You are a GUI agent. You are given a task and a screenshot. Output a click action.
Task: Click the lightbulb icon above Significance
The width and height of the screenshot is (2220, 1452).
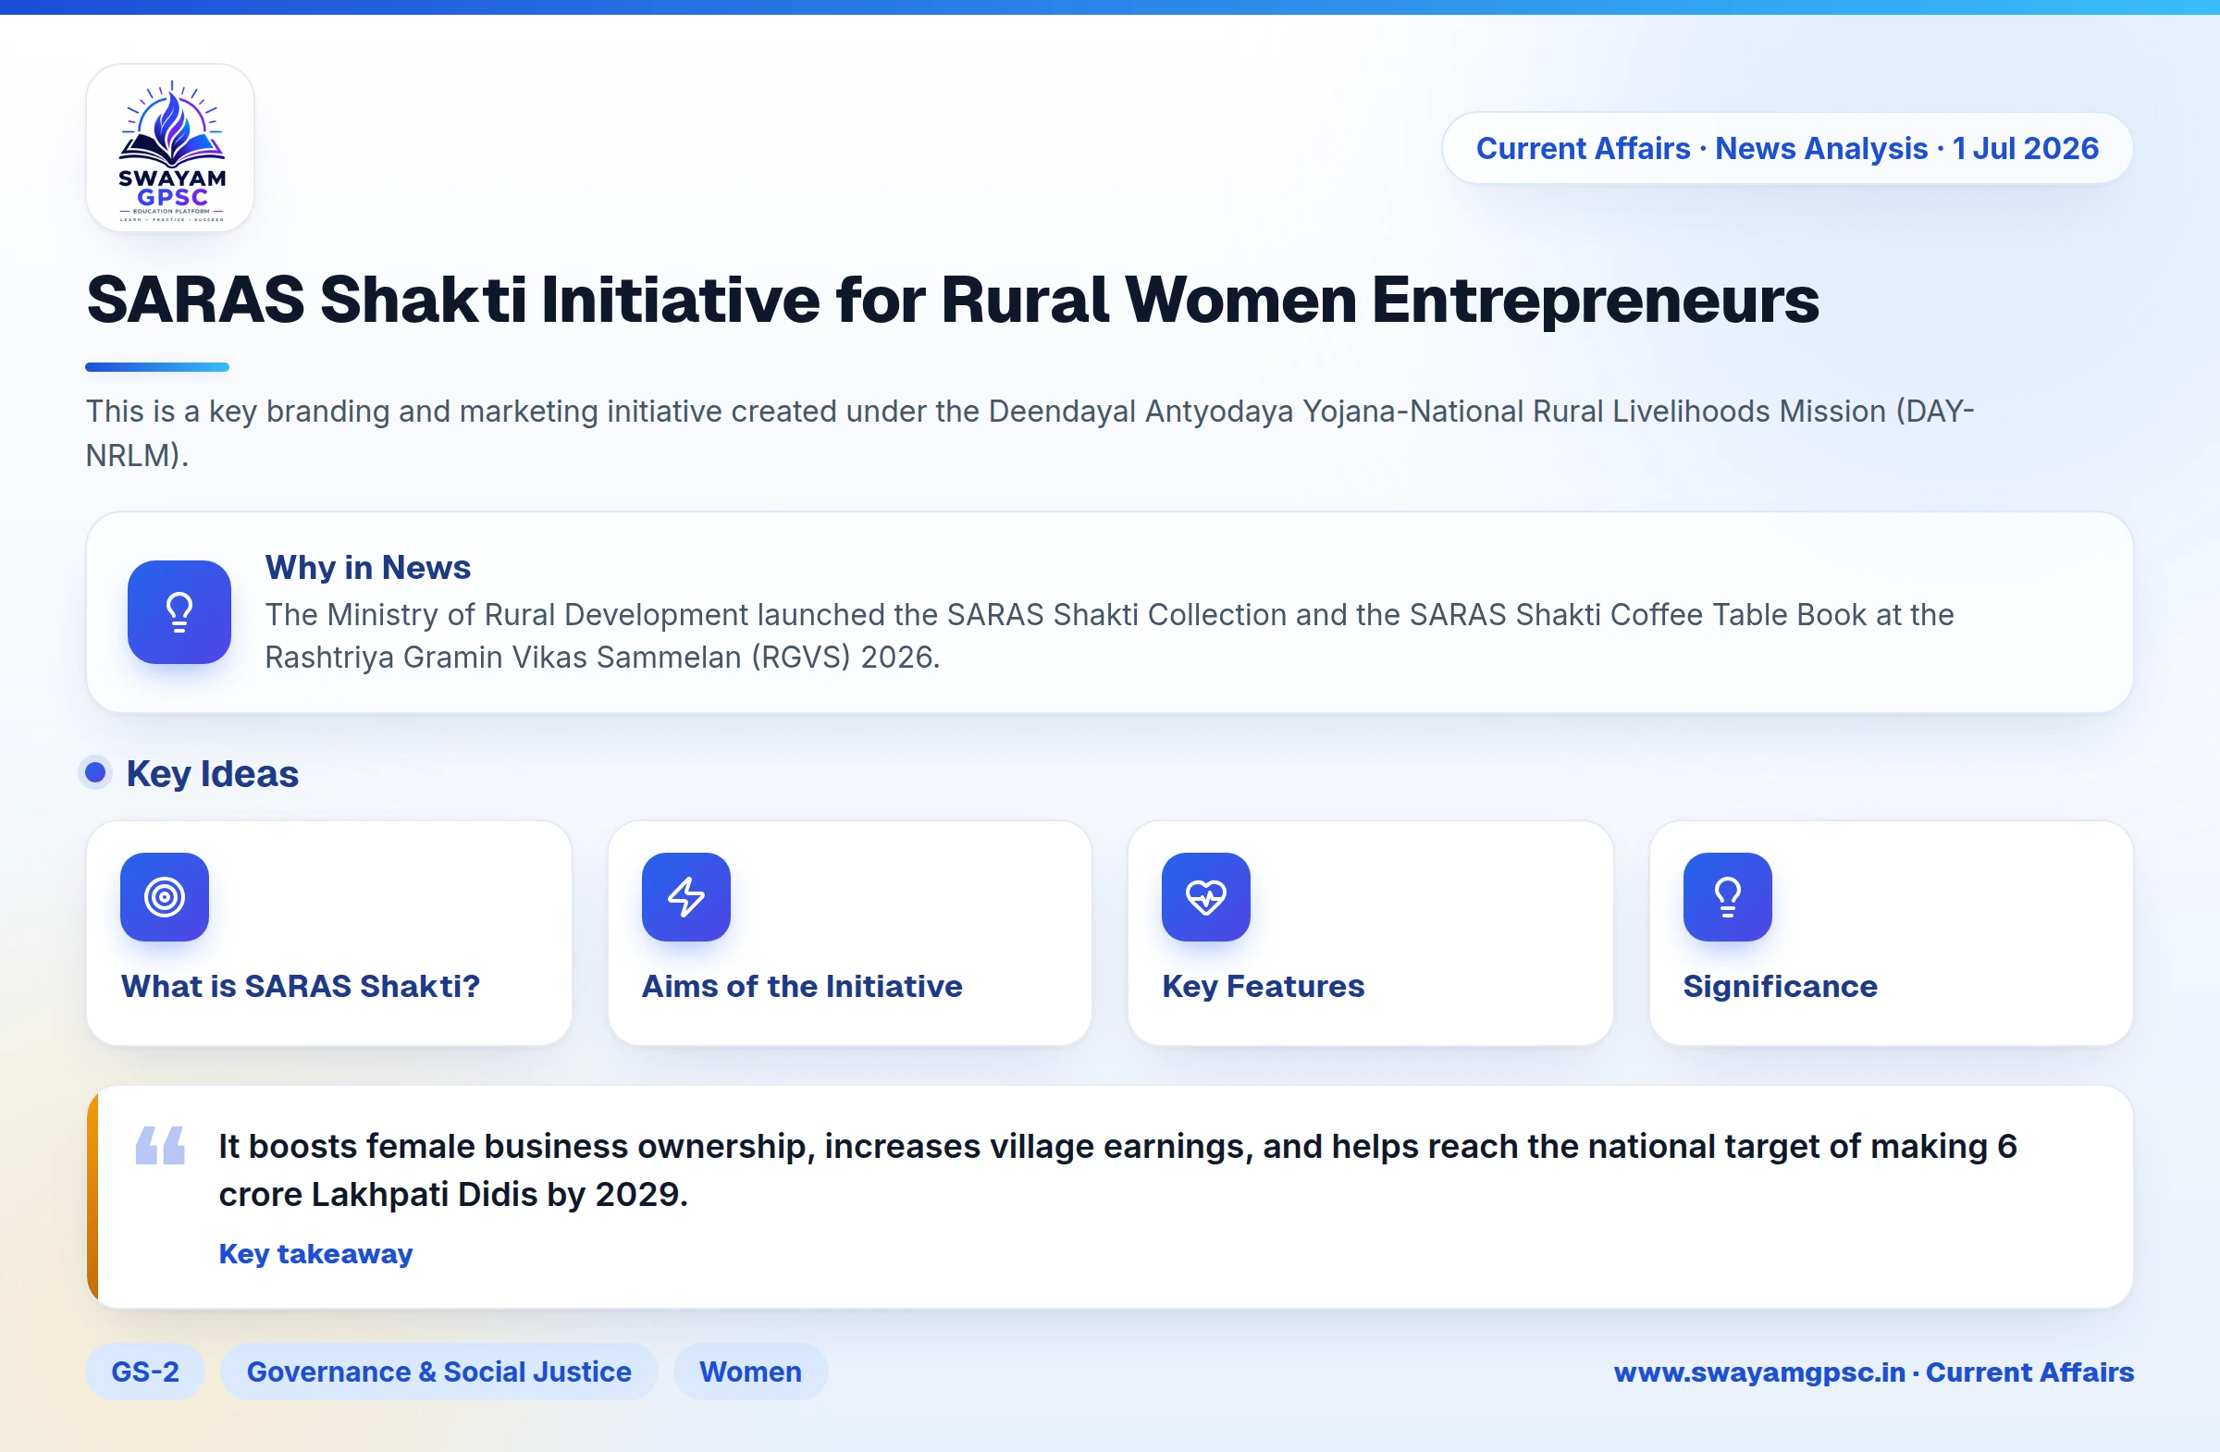(1727, 896)
